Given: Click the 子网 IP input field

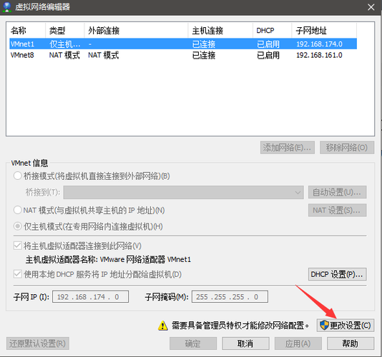Looking at the screenshot, I should pos(90,297).
